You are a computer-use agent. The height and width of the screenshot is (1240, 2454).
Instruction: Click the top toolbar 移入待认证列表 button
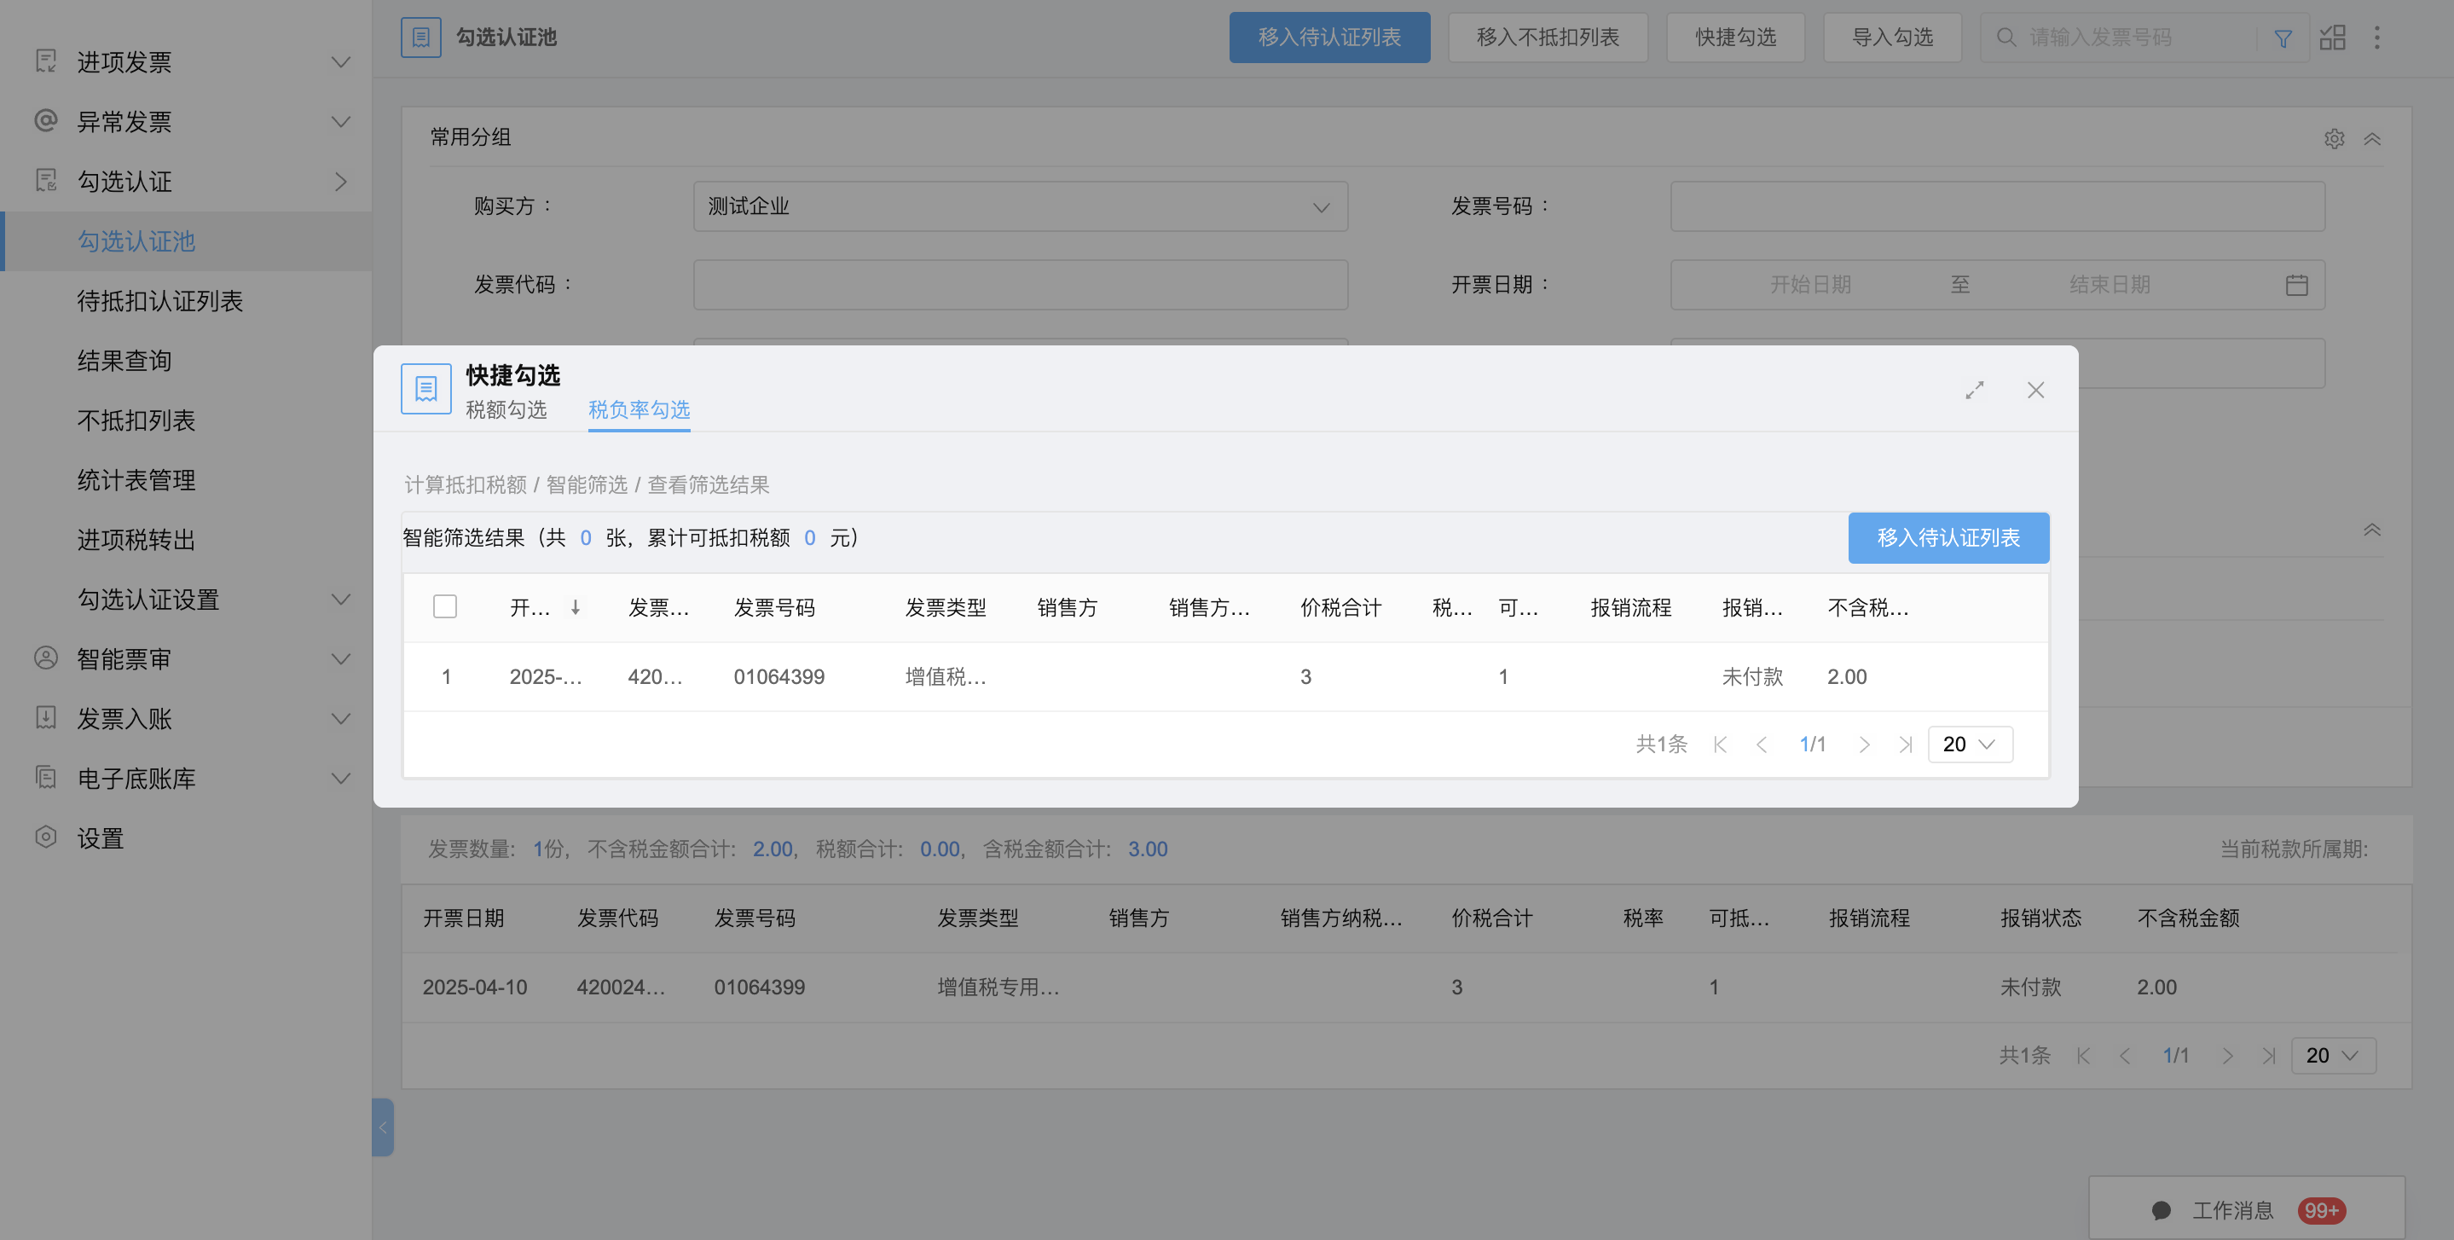(x=1329, y=38)
